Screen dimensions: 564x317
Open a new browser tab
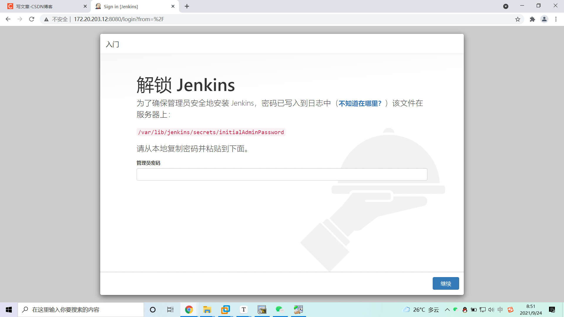pos(187,6)
